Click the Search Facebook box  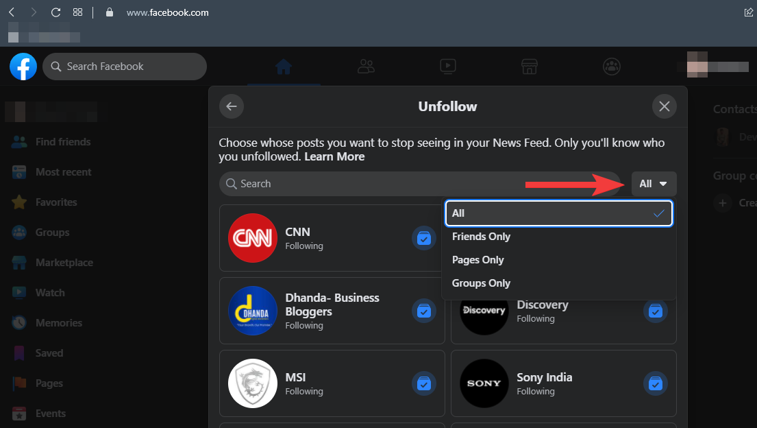tap(125, 67)
